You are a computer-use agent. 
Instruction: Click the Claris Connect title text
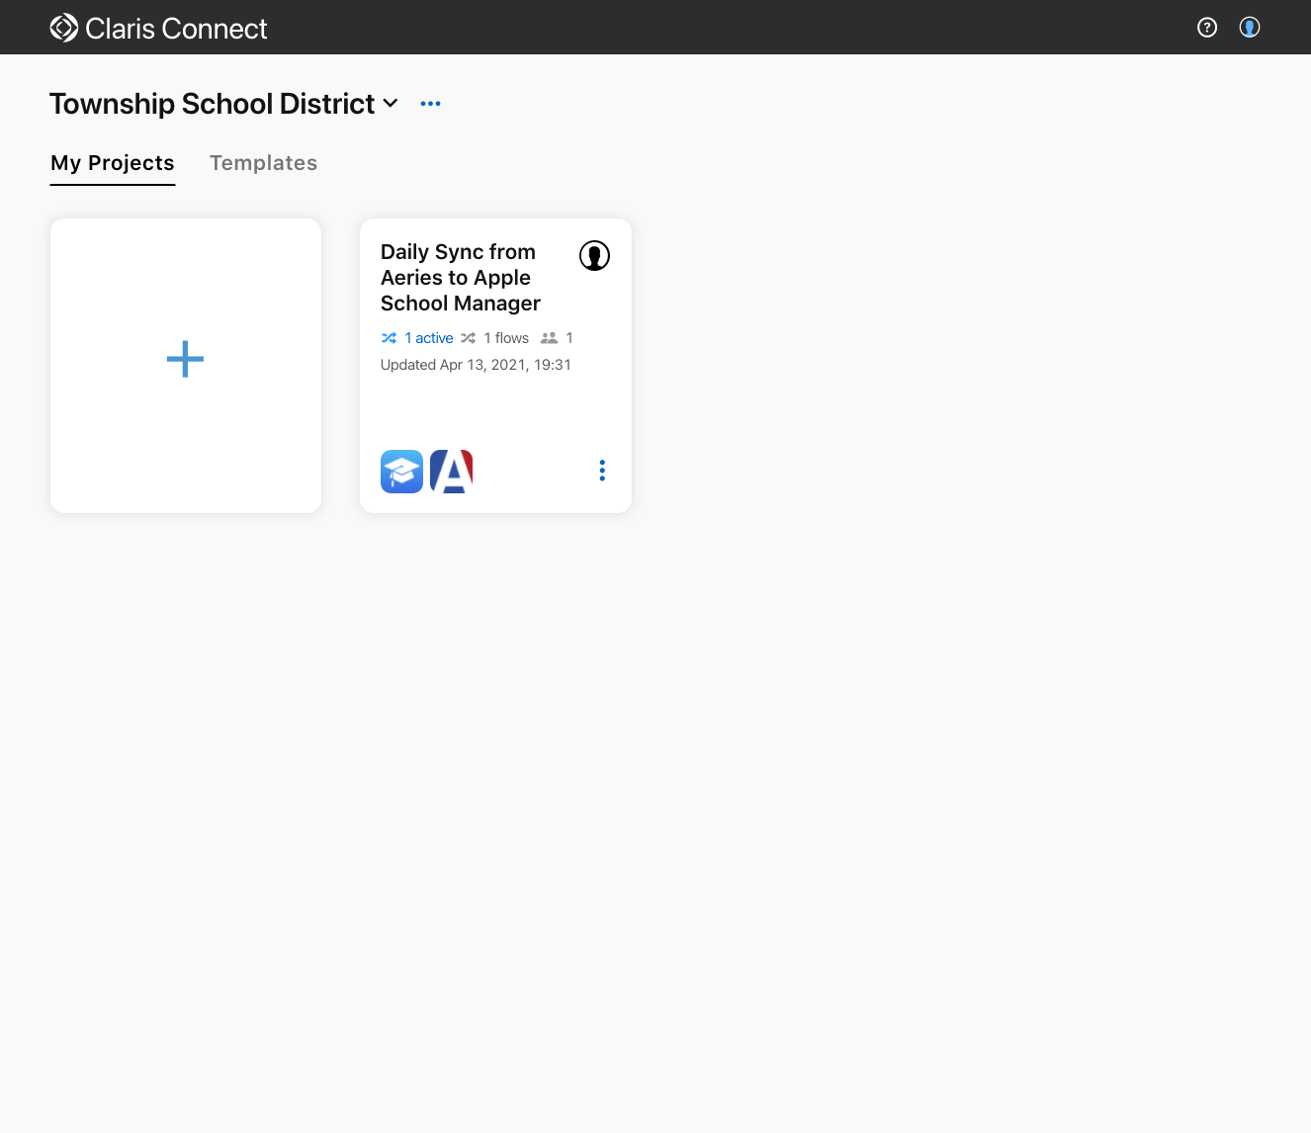pyautogui.click(x=178, y=28)
